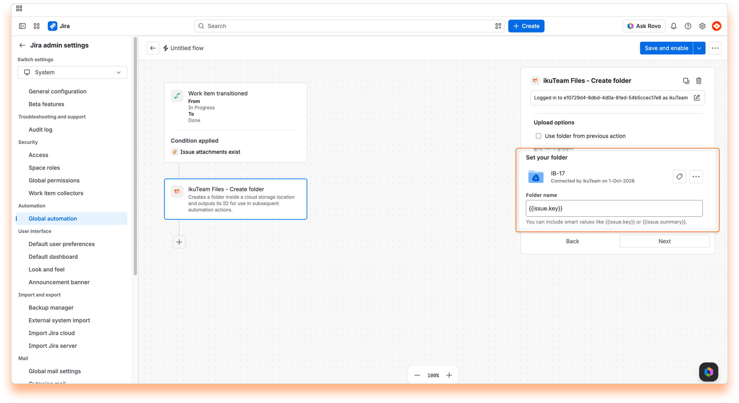Screen dimensions: 739x403
Task: Click the Back button in panel
Action: pyautogui.click(x=573, y=241)
